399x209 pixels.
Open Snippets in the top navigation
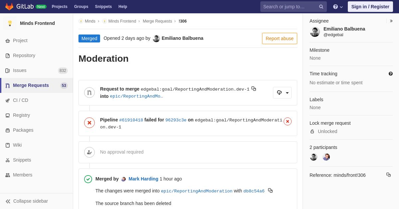tap(103, 7)
